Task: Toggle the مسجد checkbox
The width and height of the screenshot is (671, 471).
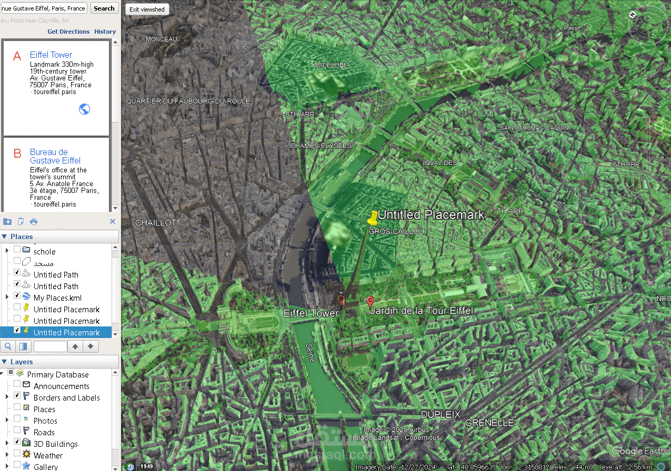Action: [17, 261]
